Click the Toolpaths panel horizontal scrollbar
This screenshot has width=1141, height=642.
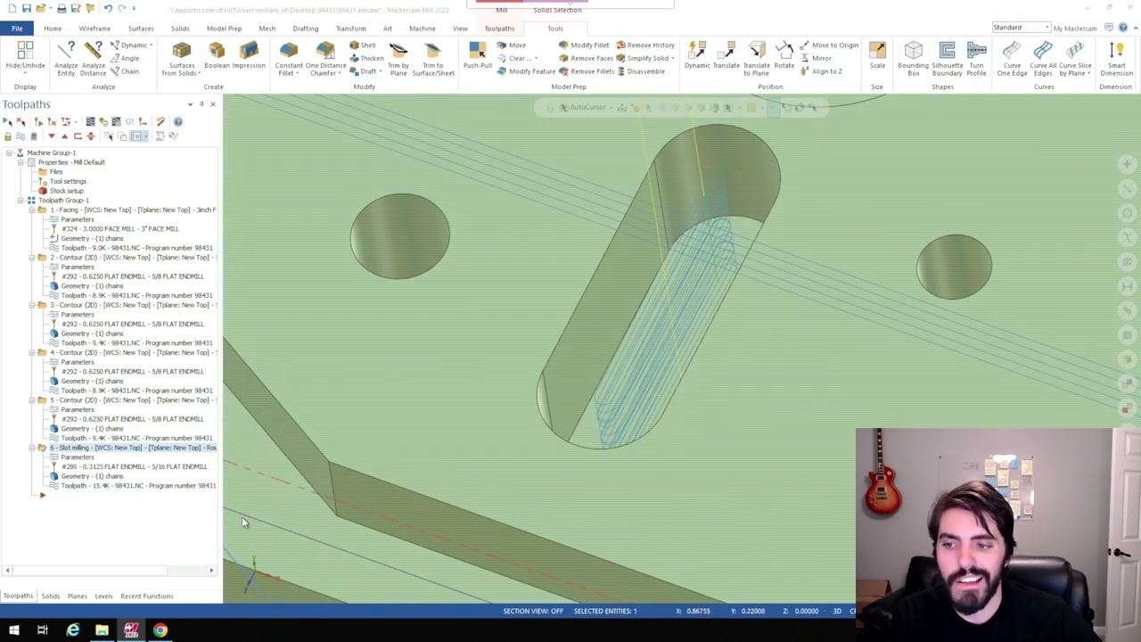(x=109, y=570)
